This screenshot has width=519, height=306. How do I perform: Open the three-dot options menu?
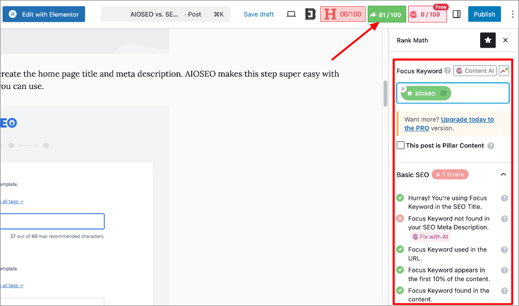(x=512, y=14)
